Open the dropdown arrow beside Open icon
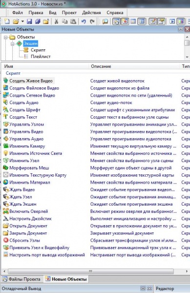Image resolution: width=190 pixels, height=293 pixels. click(22, 21)
